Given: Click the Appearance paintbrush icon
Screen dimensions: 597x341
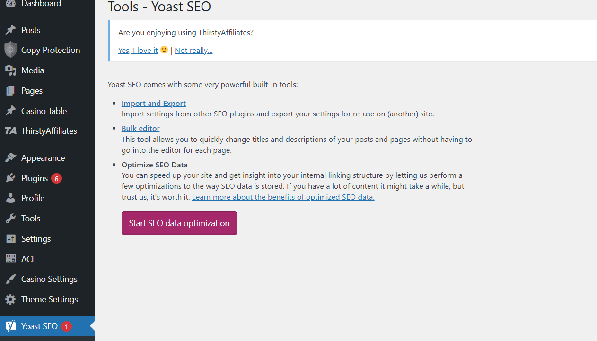Looking at the screenshot, I should coord(10,158).
